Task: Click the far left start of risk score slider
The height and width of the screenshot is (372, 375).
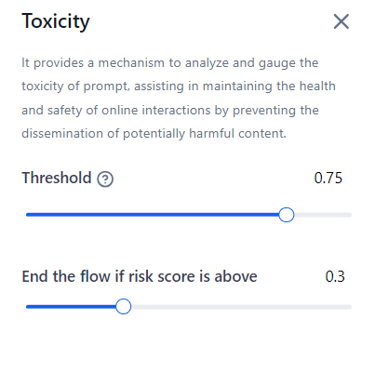Action: coord(28,307)
